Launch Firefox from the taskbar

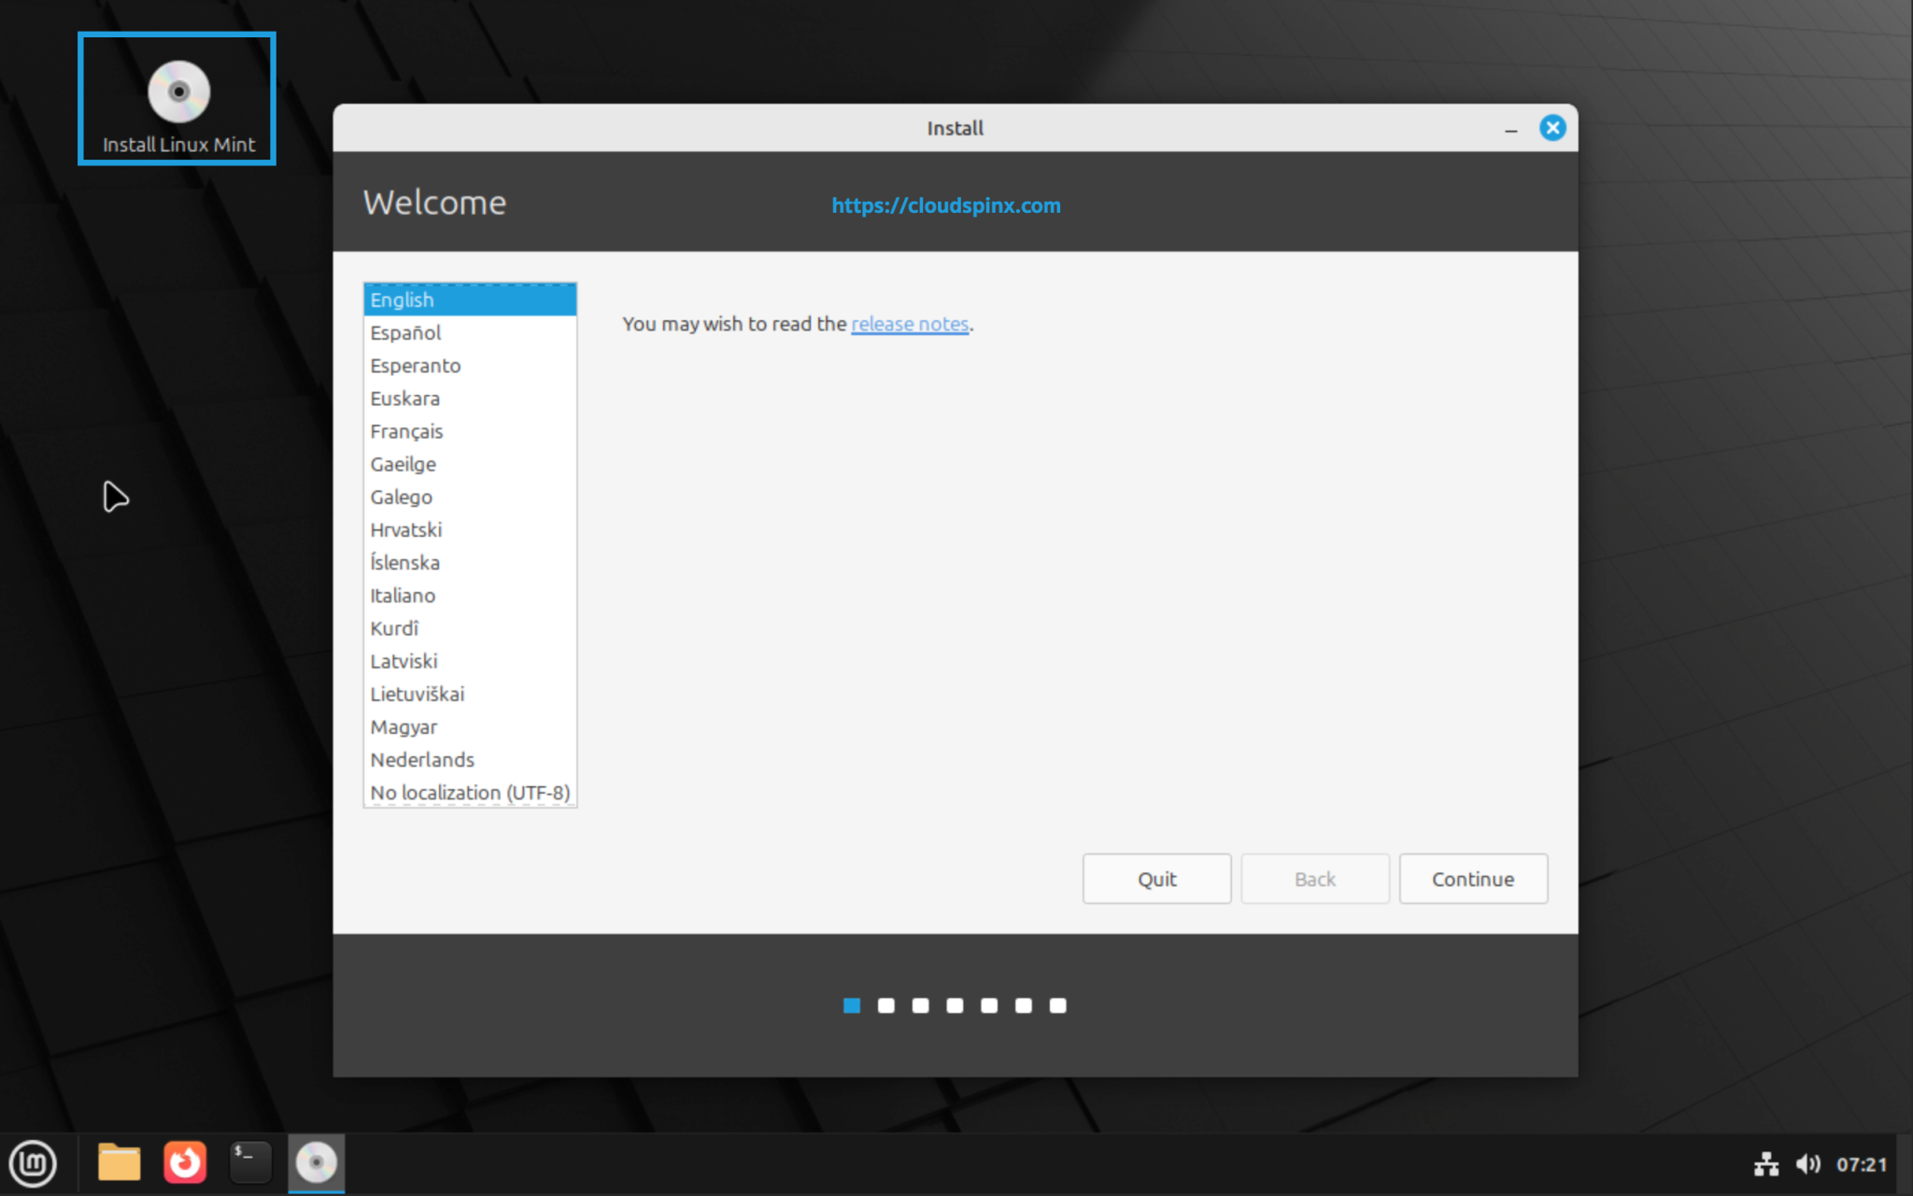(185, 1161)
